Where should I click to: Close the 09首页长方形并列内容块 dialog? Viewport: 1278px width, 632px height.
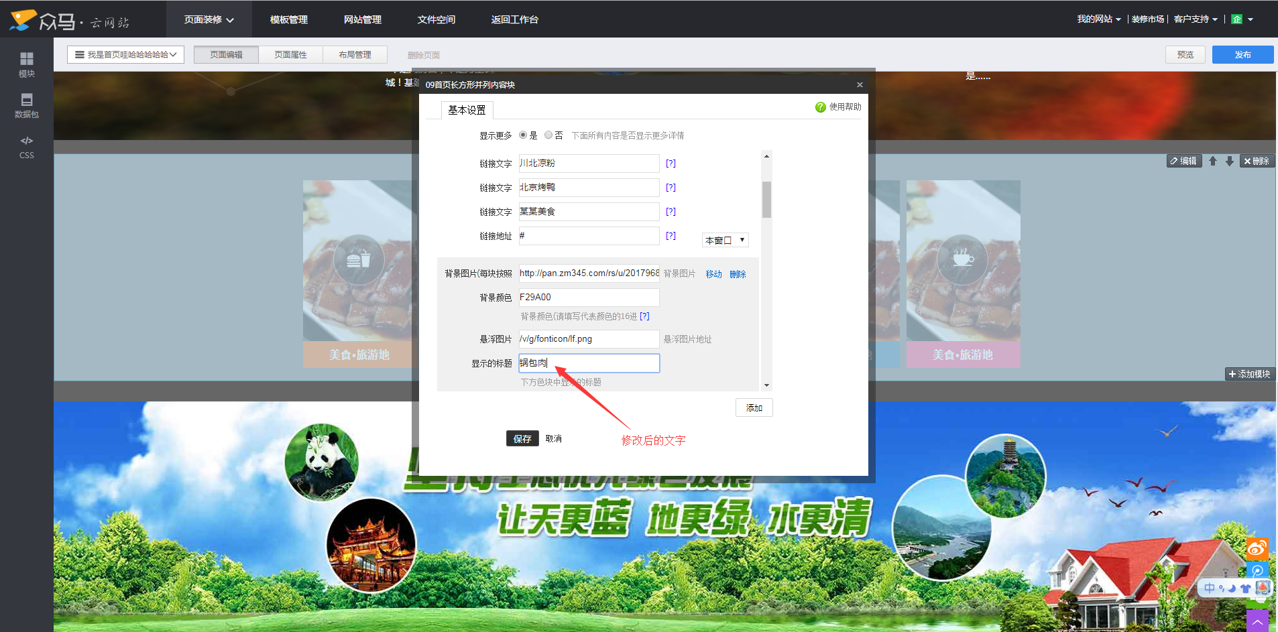tap(860, 84)
